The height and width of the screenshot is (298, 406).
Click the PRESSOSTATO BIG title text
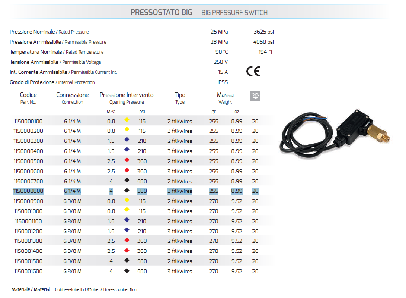tap(161, 12)
